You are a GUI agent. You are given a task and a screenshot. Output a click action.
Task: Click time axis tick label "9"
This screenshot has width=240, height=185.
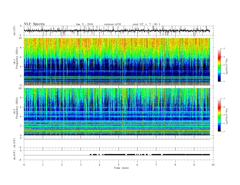pyautogui.click(x=194, y=165)
